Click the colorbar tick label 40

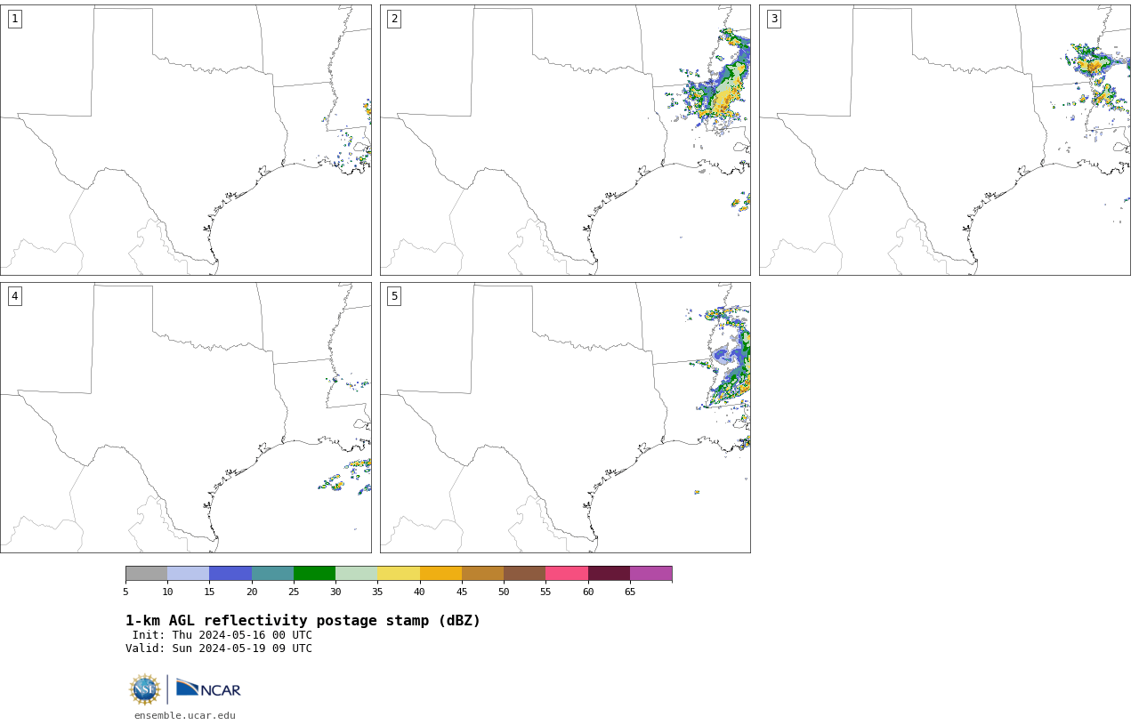click(x=419, y=592)
